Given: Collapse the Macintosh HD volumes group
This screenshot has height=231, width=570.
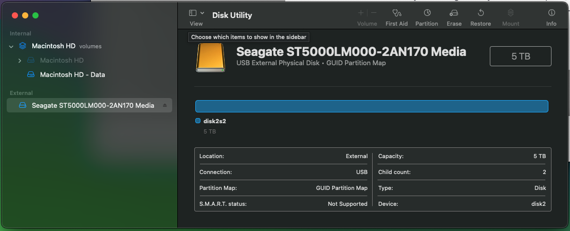Looking at the screenshot, I should pyautogui.click(x=11, y=46).
